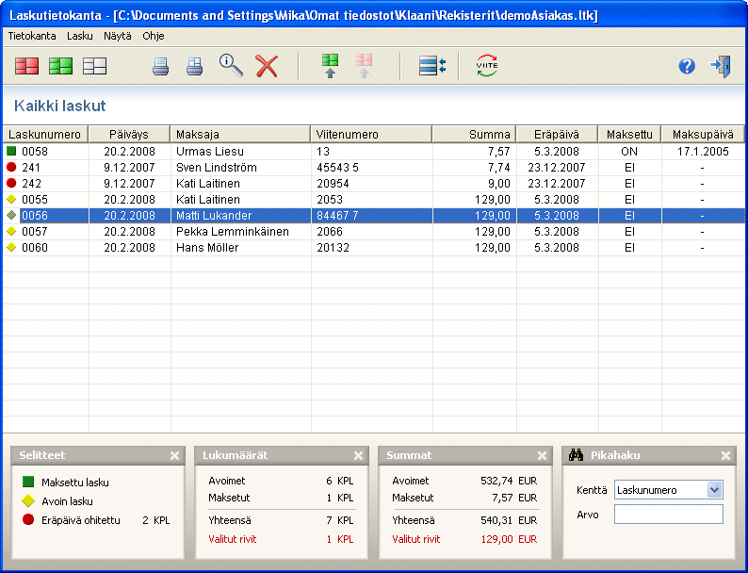Click the VIITE reference number icon
Screen dimensions: 748x573
tap(487, 66)
